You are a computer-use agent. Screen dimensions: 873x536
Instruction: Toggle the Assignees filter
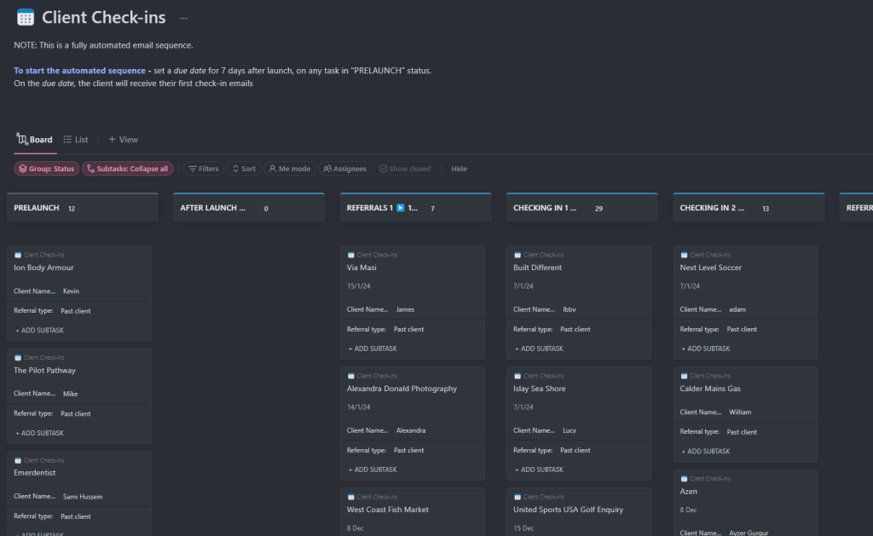344,169
